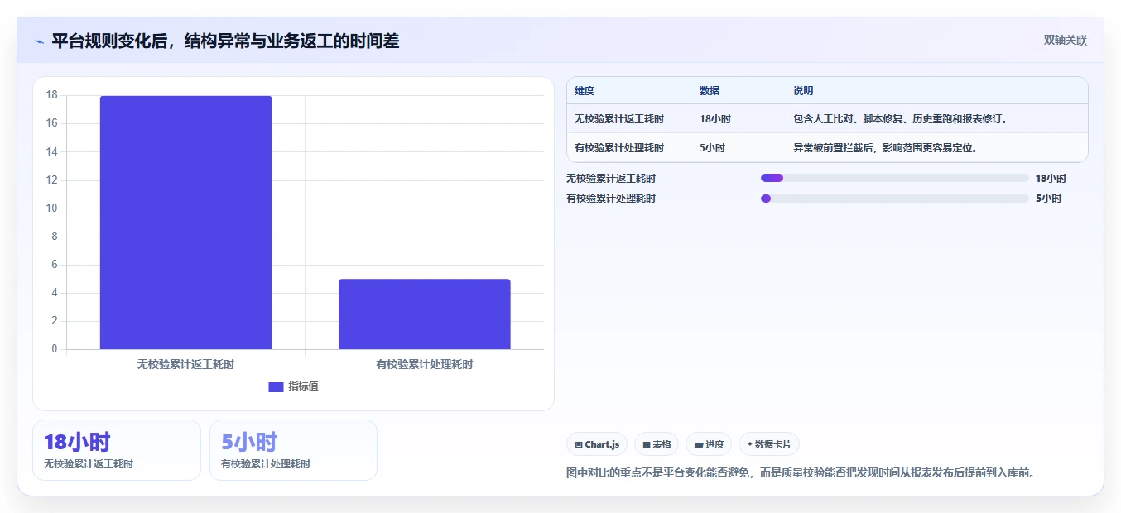Click the 18小时 value at progress bar end
The height and width of the screenshot is (513, 1121).
pyautogui.click(x=1051, y=178)
